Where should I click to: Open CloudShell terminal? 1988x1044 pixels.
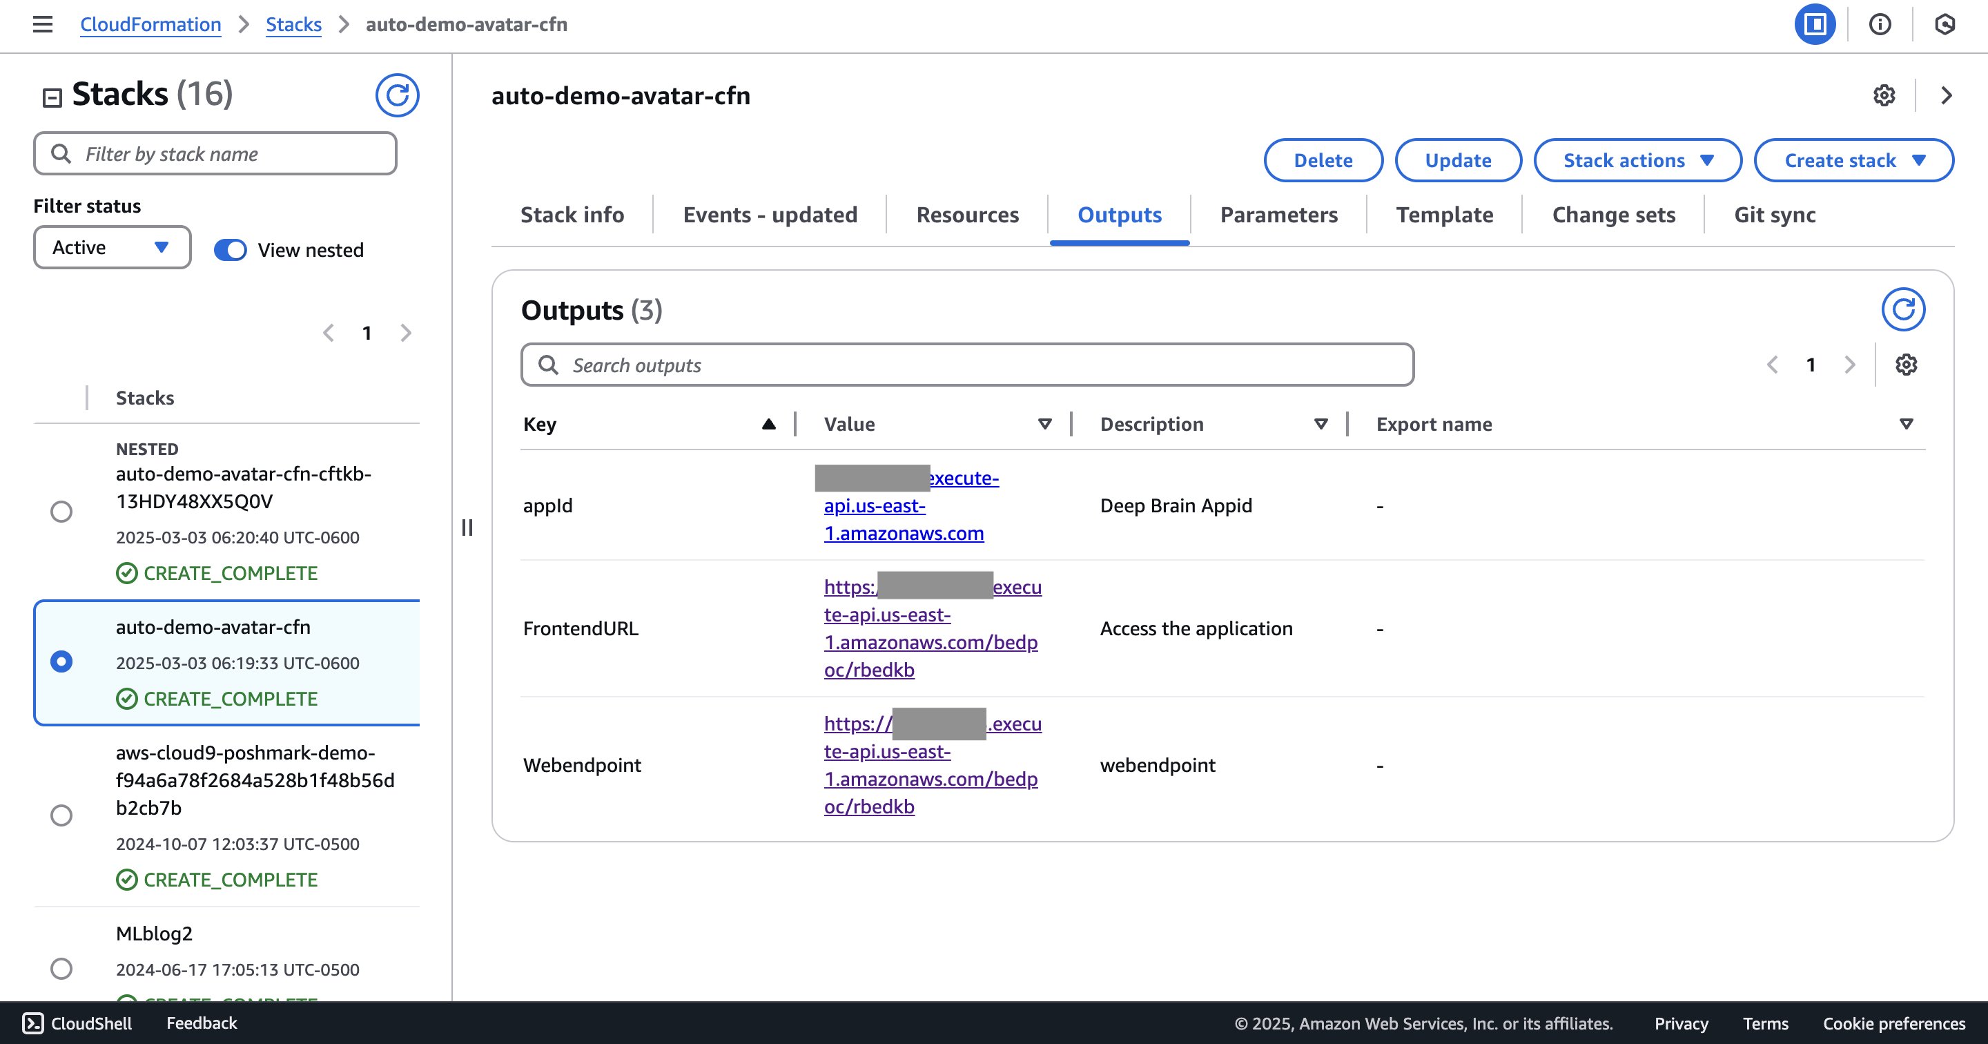point(77,1023)
